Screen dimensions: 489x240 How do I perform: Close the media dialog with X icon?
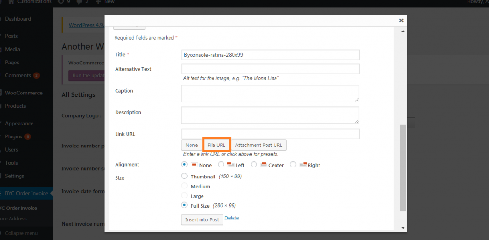[401, 21]
